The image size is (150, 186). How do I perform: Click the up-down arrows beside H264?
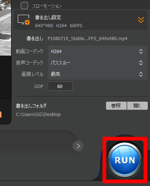click(x=141, y=52)
